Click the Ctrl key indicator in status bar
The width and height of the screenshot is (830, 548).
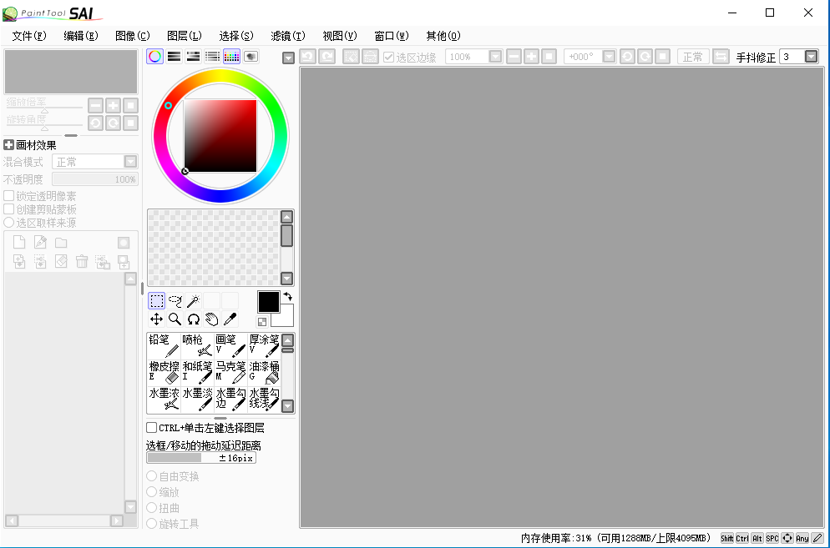pos(742,539)
